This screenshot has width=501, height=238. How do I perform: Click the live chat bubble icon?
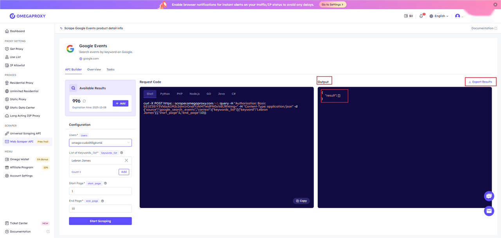pyautogui.click(x=489, y=196)
